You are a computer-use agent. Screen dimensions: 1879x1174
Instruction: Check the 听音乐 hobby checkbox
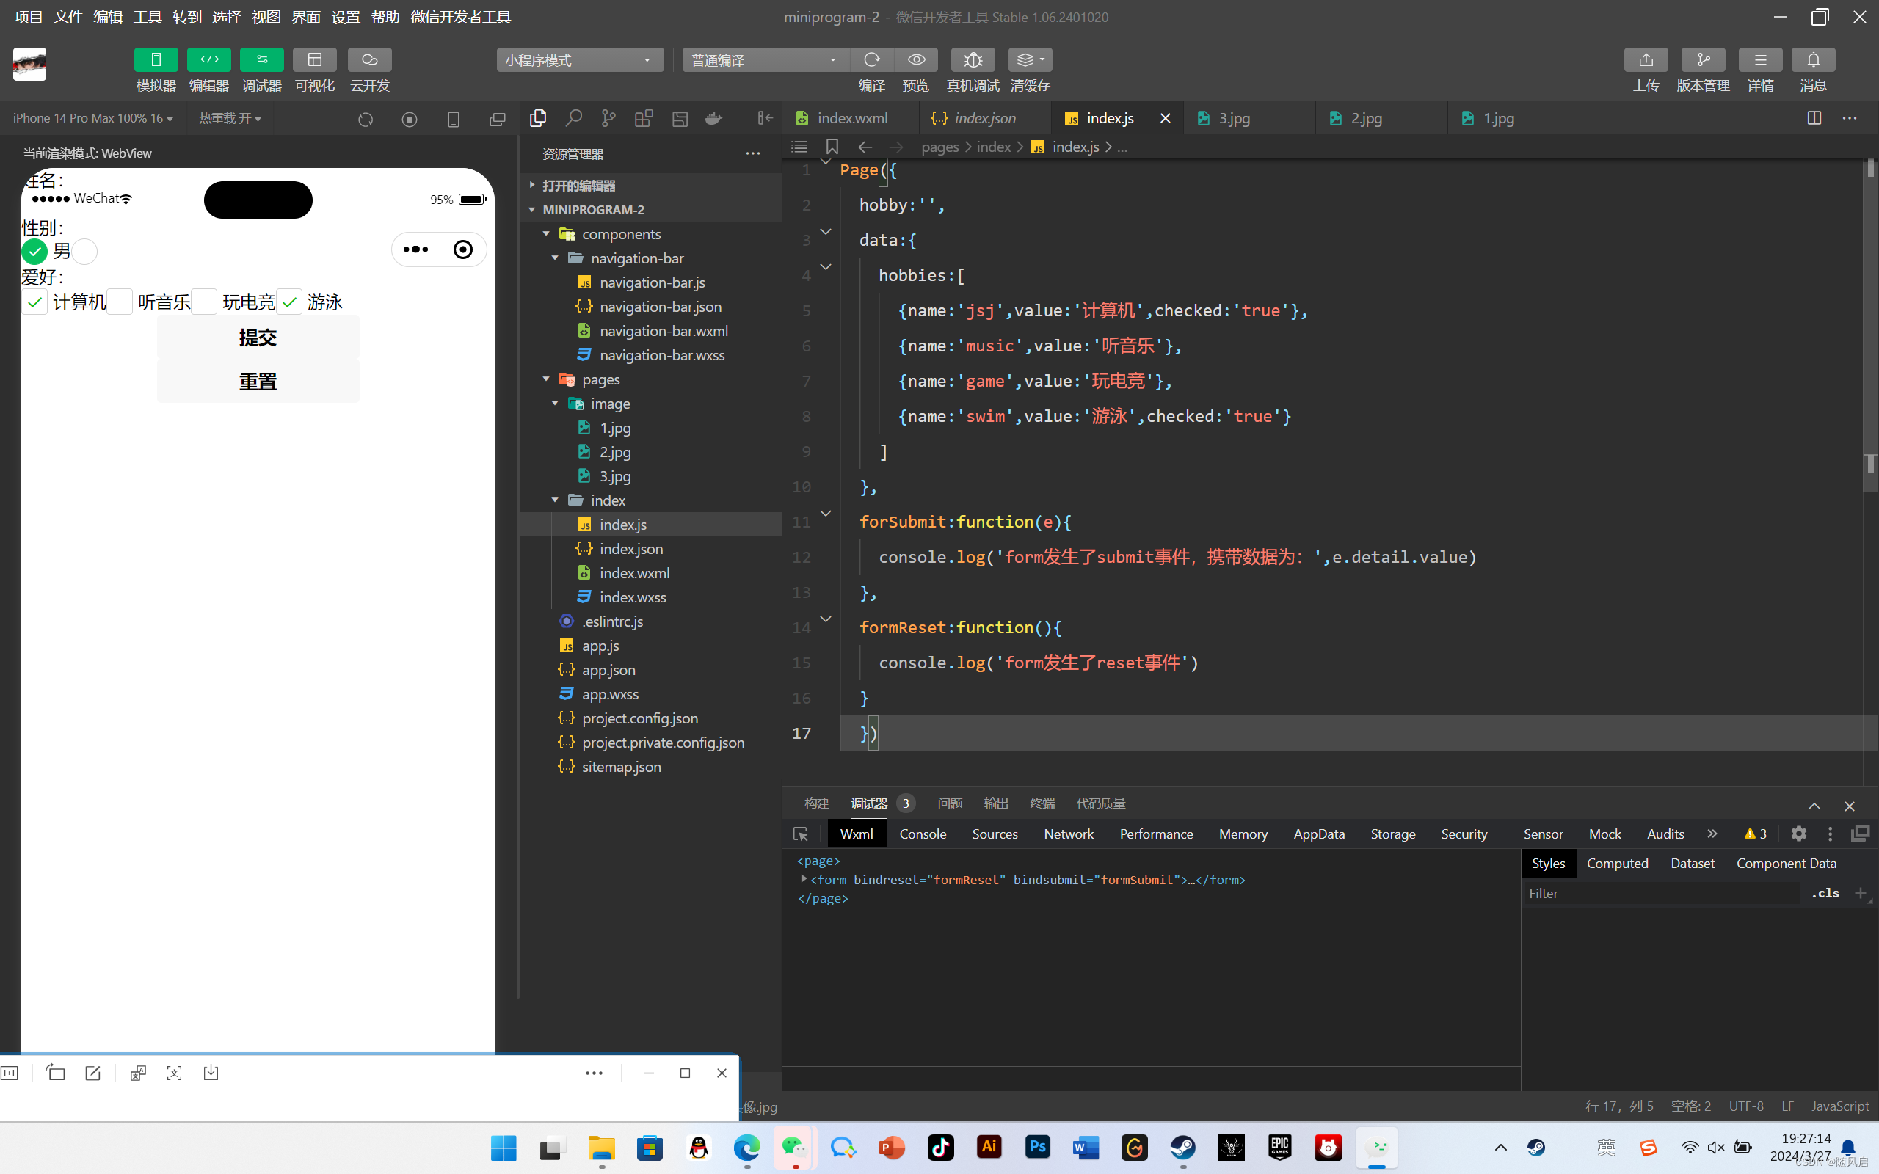[119, 302]
